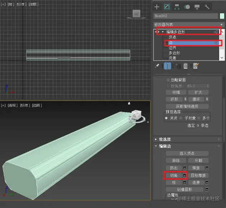Select 多边形 sub-object level

[x=174, y=53]
